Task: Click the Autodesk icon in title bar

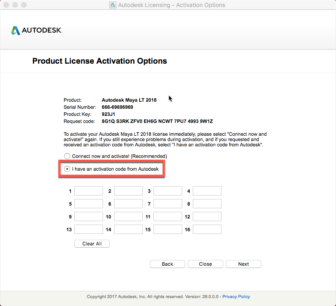Action: click(x=113, y=5)
